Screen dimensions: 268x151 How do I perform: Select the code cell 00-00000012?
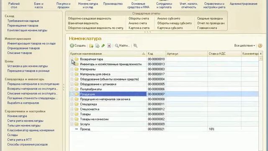(156, 109)
